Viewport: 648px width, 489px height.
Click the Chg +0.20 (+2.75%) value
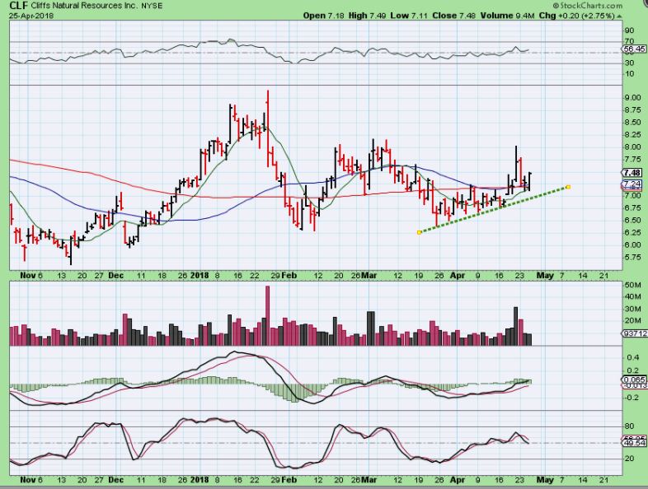577,16
